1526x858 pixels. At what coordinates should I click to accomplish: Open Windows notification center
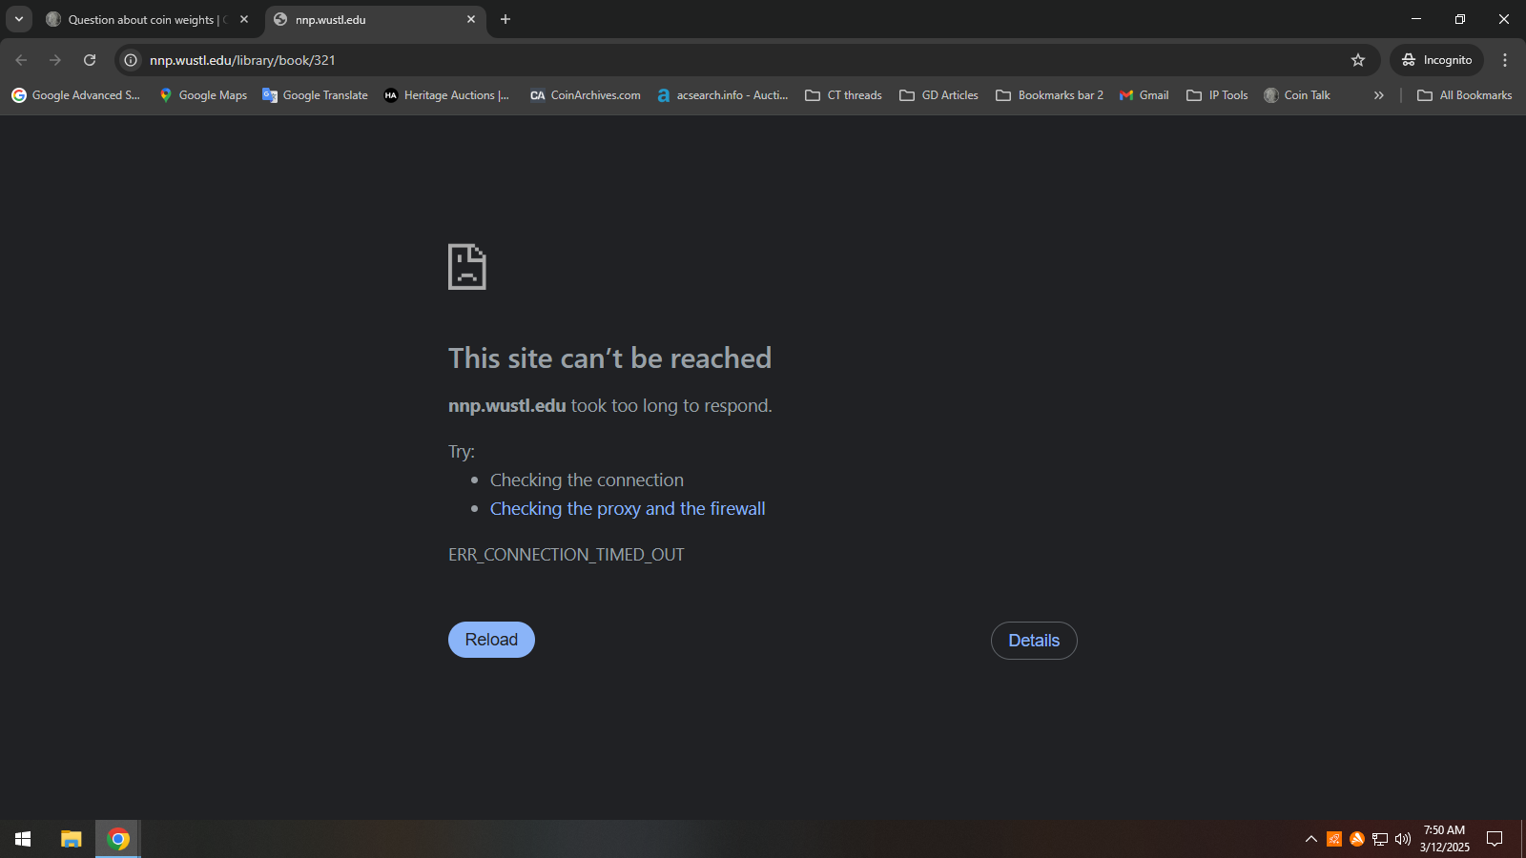pyautogui.click(x=1495, y=839)
